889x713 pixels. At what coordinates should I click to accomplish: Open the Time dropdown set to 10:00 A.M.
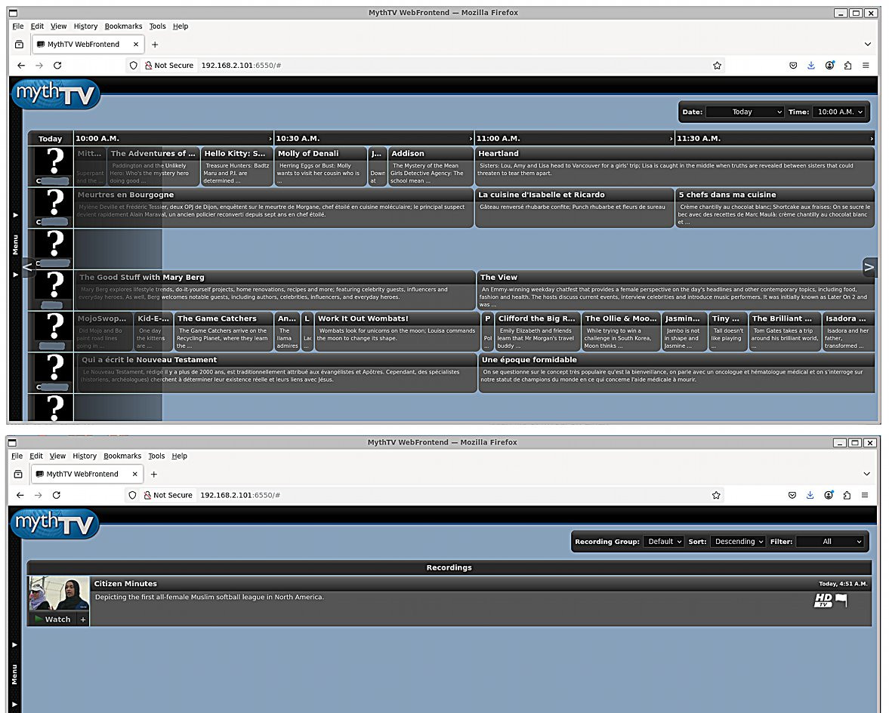pos(839,112)
